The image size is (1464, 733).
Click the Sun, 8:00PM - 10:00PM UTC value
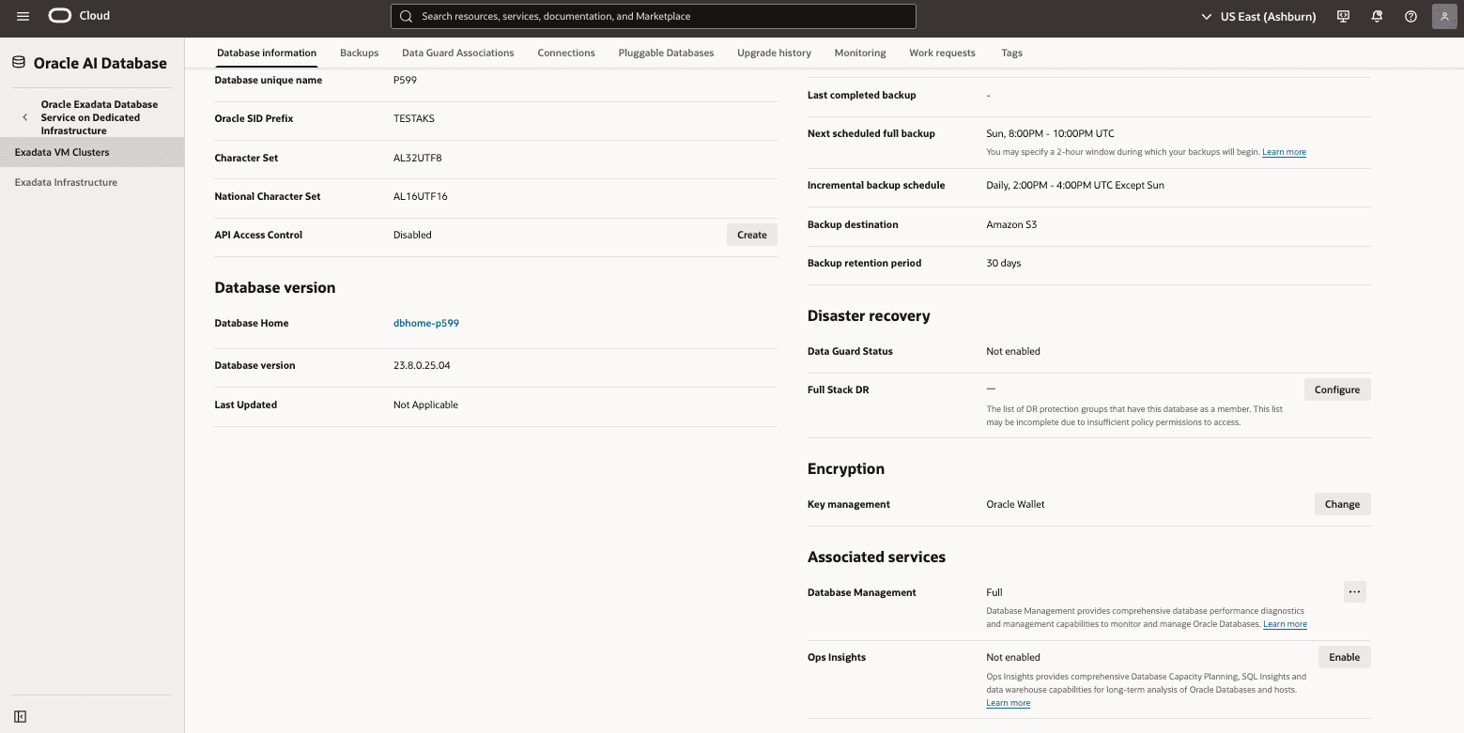pyautogui.click(x=1050, y=133)
